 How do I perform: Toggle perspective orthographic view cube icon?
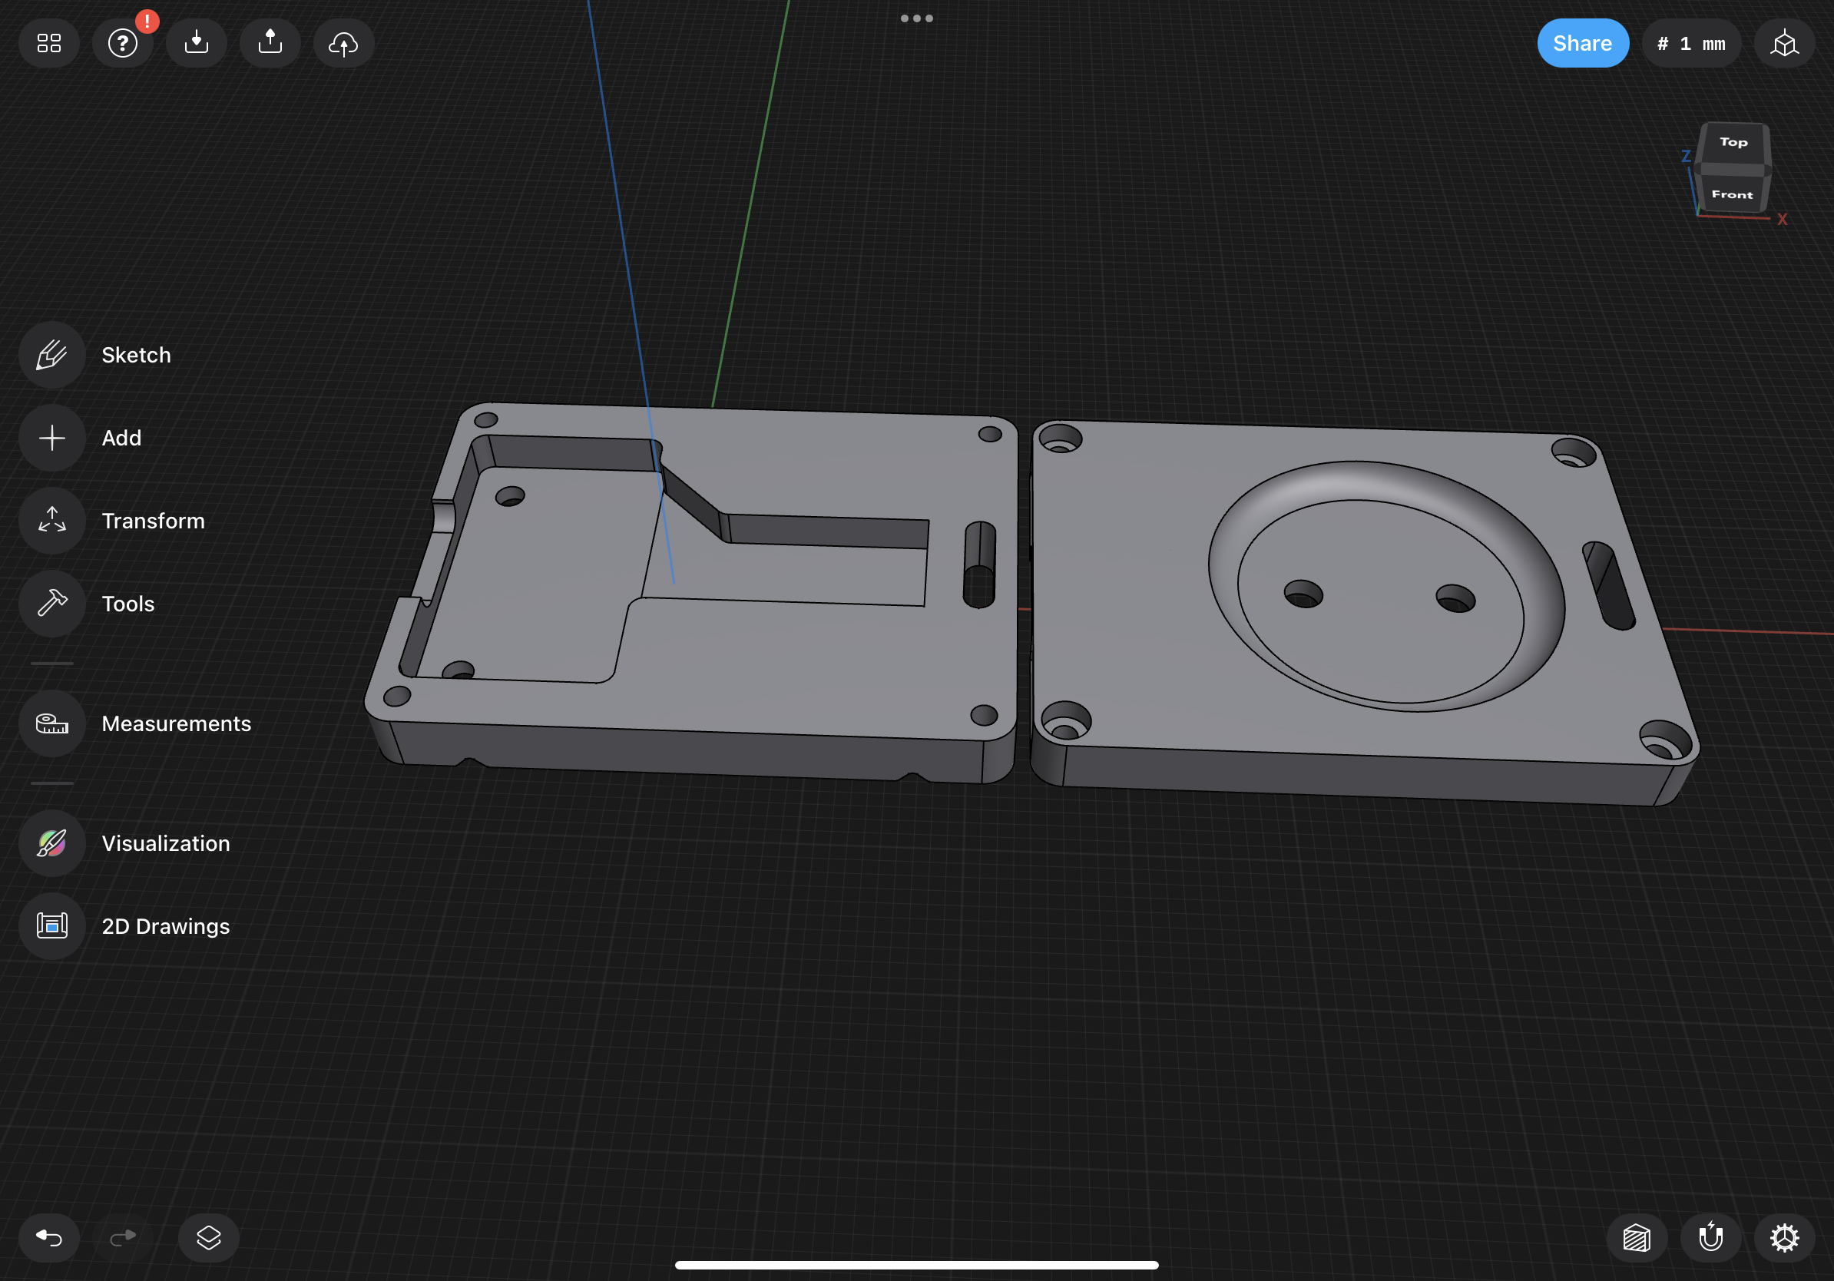1783,43
